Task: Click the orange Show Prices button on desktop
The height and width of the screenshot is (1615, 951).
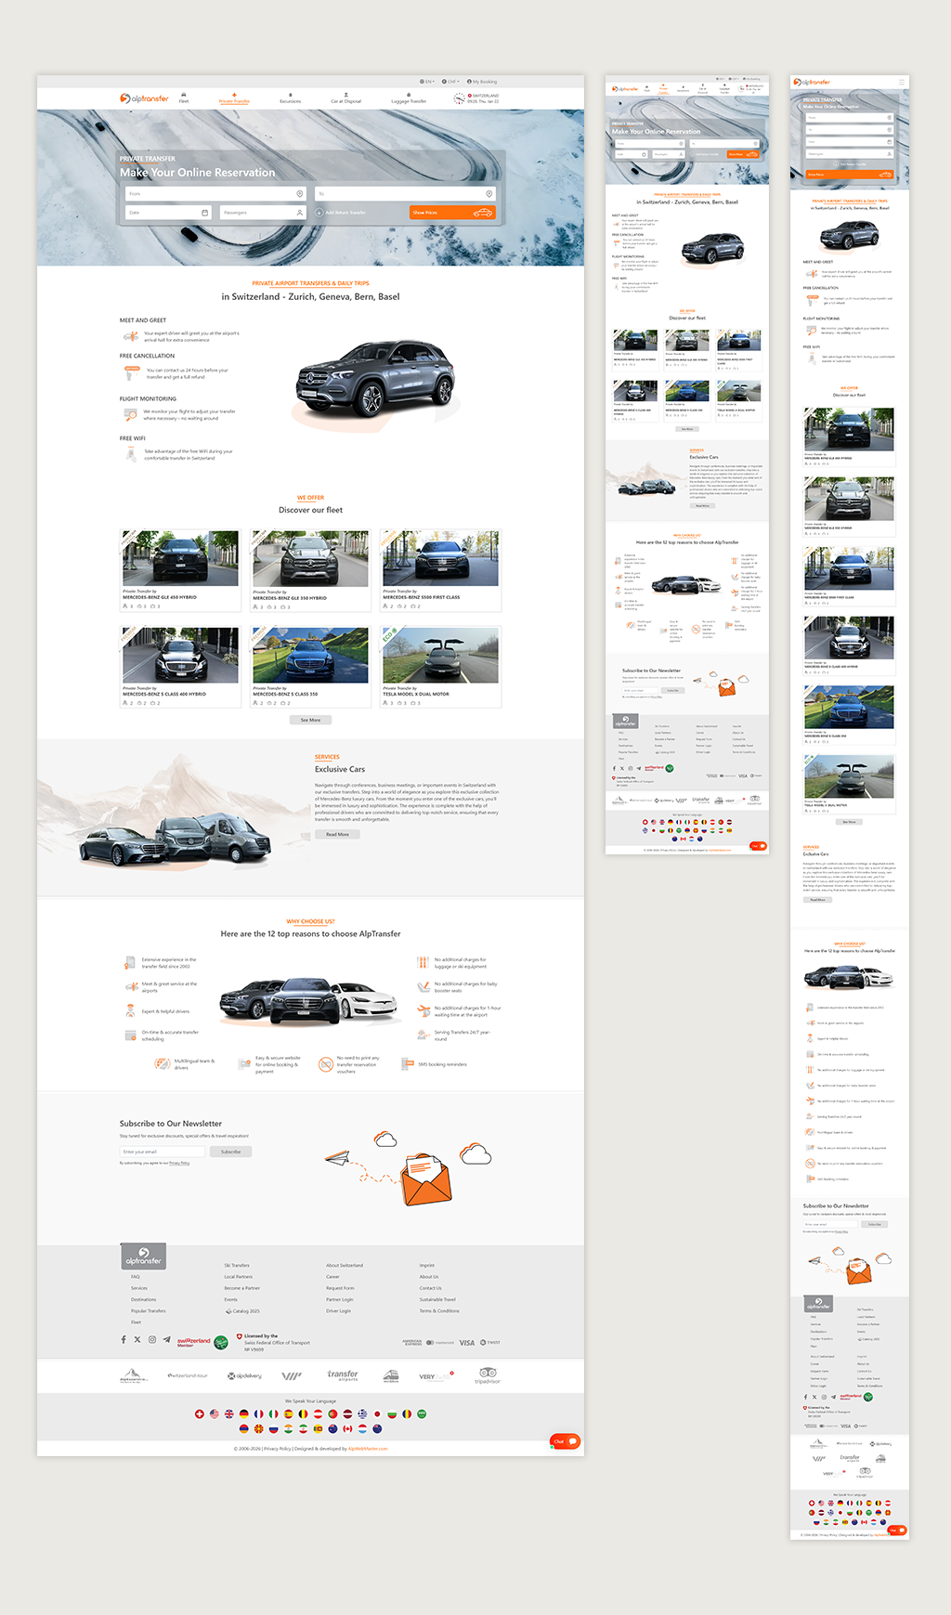Action: [451, 213]
